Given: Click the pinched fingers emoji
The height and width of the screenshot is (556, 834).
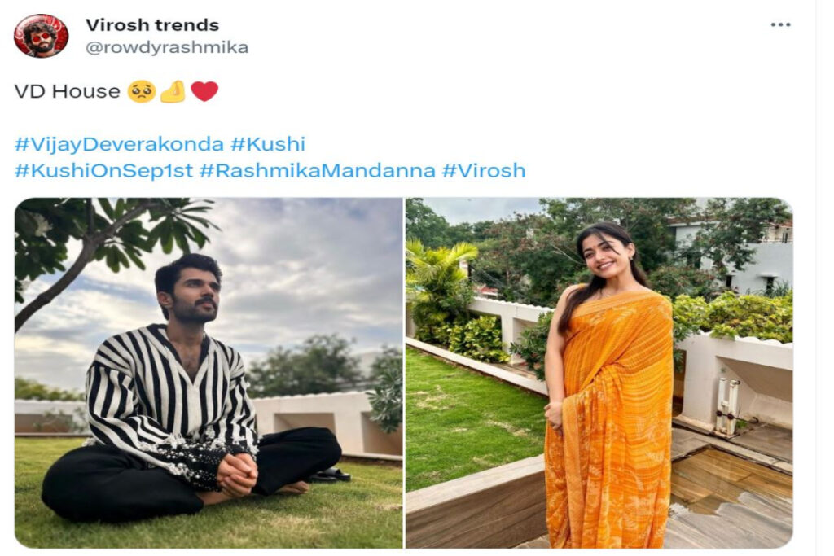Looking at the screenshot, I should [173, 91].
